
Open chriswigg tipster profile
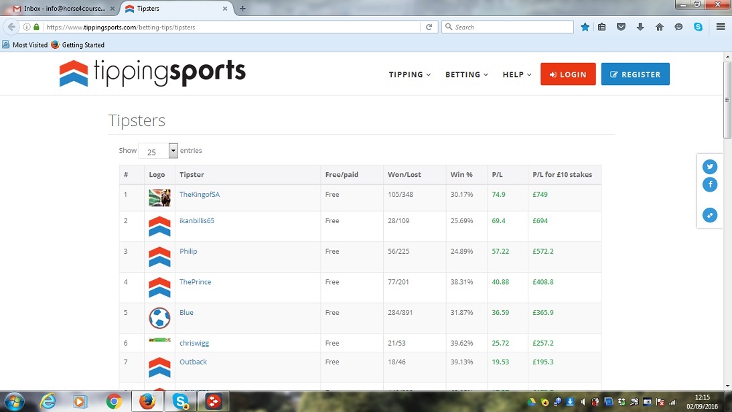click(x=194, y=343)
